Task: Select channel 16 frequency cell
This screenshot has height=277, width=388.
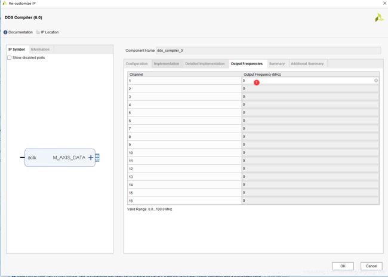Action: click(x=310, y=201)
